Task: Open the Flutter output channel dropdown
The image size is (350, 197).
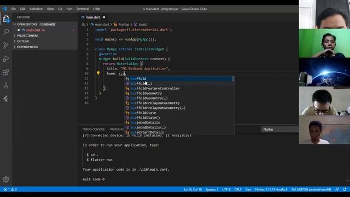Action: click(x=280, y=129)
